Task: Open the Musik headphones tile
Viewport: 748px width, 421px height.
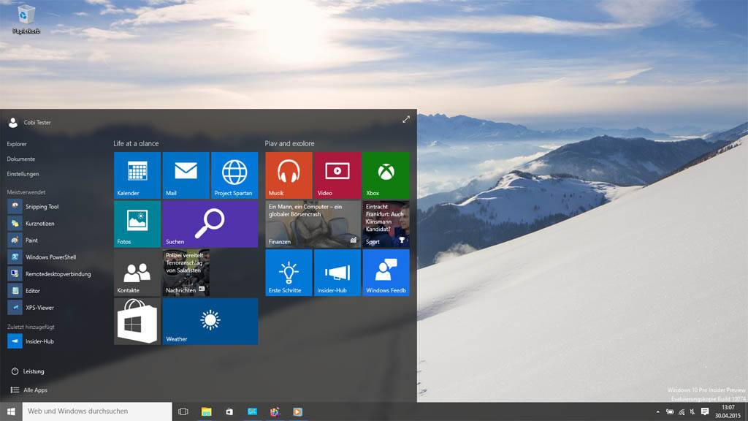Action: click(289, 175)
